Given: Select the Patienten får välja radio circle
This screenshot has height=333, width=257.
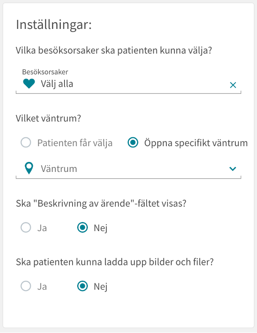Looking at the screenshot, I should [x=26, y=143].
